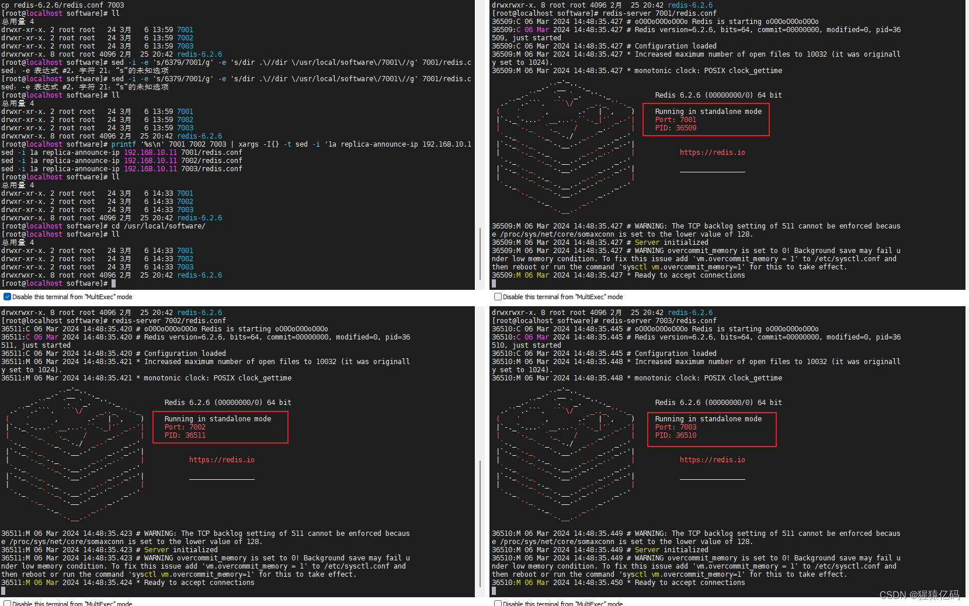Click 'Ready to accept connections' in PID 36511 log
Screen dimensions: 969x606
coord(199,583)
